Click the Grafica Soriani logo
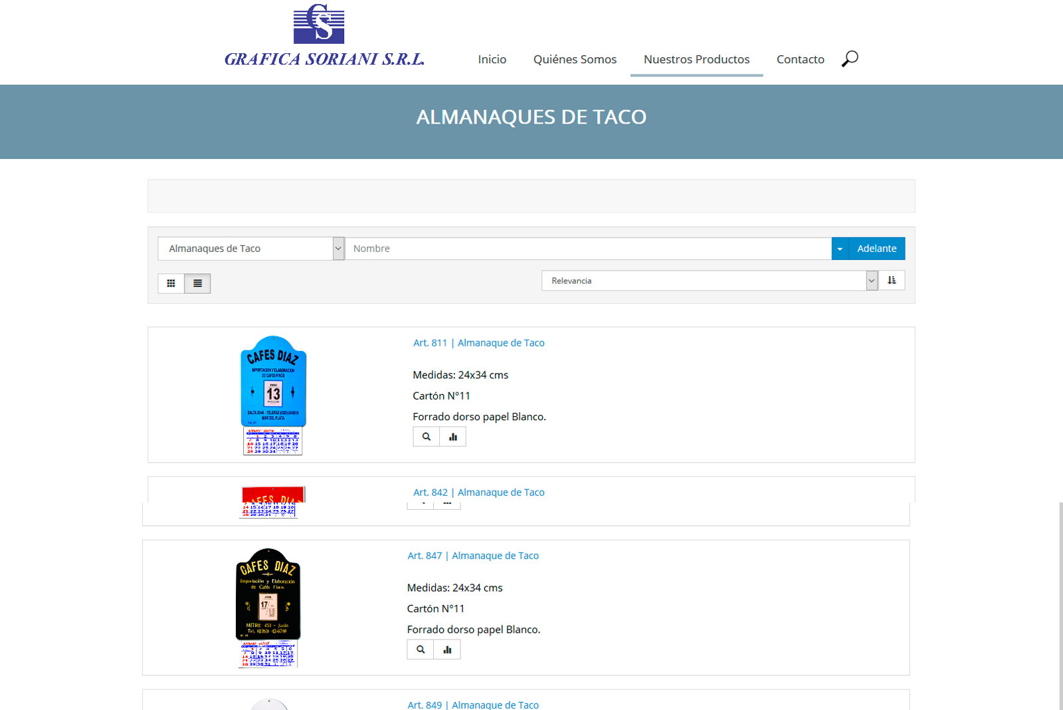The width and height of the screenshot is (1063, 710). point(324,35)
